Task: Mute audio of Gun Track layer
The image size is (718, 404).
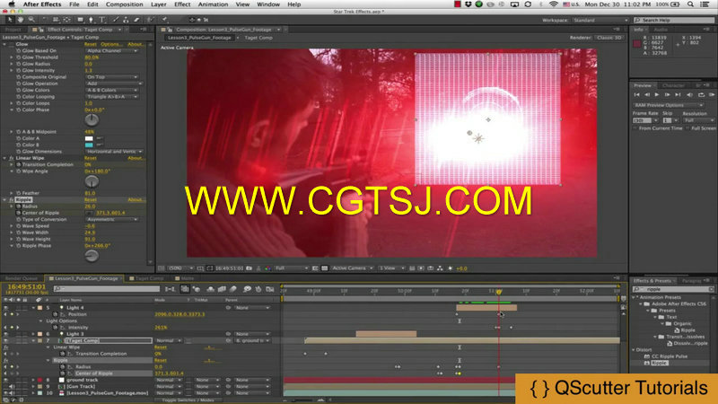Action: (x=12, y=387)
